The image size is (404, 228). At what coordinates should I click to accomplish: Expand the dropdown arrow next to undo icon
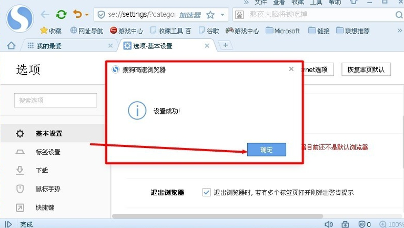tap(87, 15)
